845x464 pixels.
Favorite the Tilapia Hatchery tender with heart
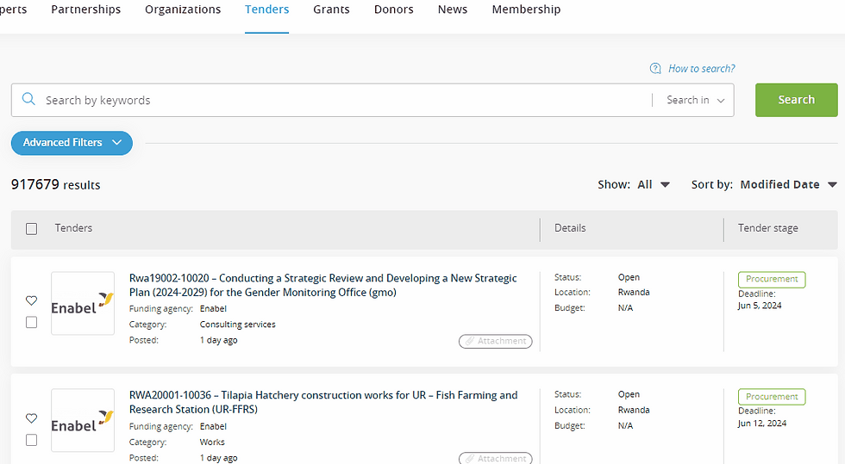coord(32,418)
